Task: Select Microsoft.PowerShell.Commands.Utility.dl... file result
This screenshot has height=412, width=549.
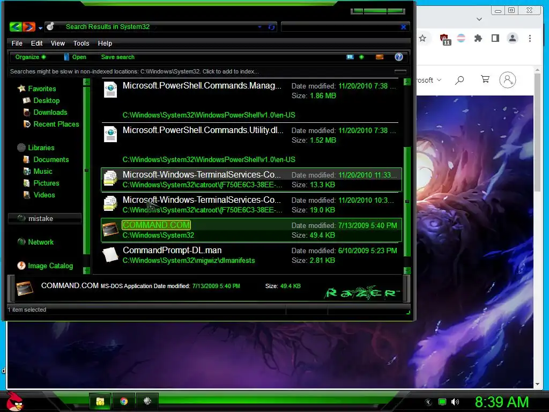Action: pos(250,145)
